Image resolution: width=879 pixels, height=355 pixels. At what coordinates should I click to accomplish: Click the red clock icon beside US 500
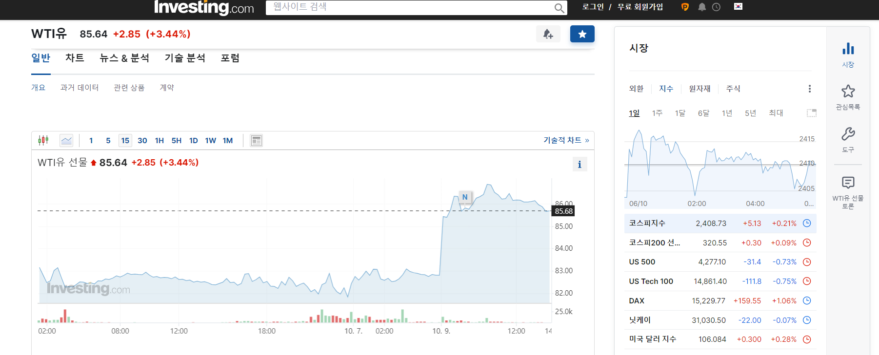807,262
